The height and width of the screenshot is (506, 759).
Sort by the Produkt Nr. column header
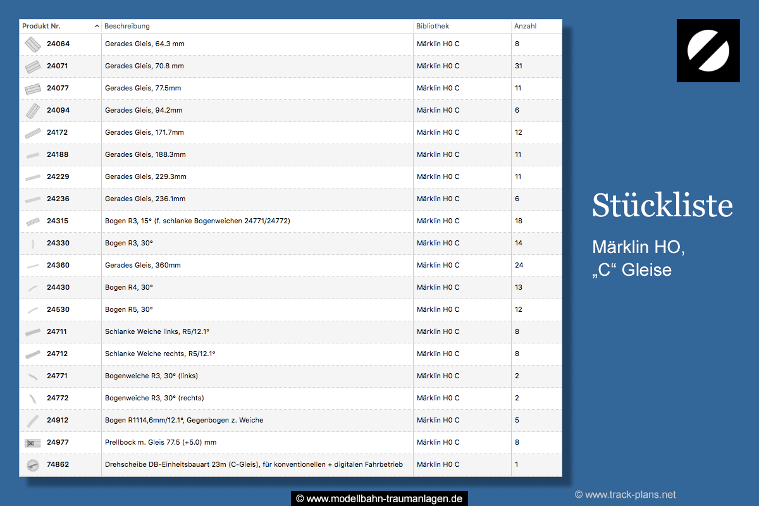pyautogui.click(x=60, y=26)
